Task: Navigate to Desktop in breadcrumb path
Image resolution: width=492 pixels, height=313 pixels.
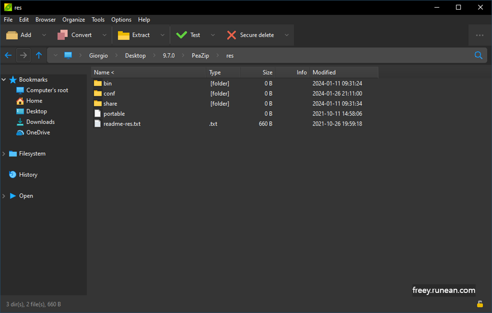Action: click(135, 56)
